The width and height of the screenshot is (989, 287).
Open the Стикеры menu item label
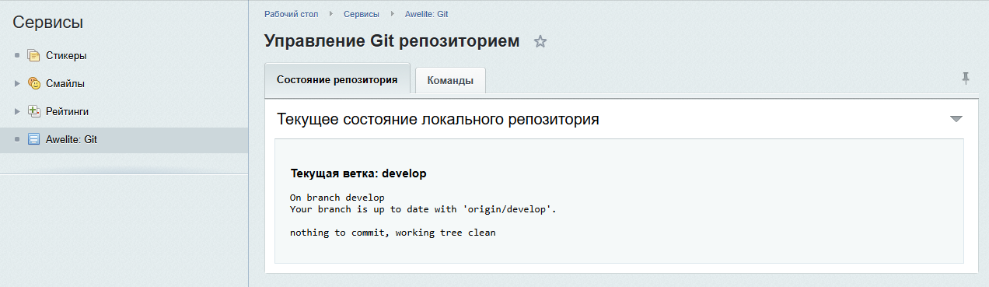66,56
